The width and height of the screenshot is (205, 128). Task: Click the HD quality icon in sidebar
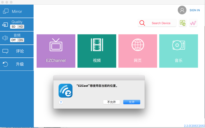[x=5, y=25]
